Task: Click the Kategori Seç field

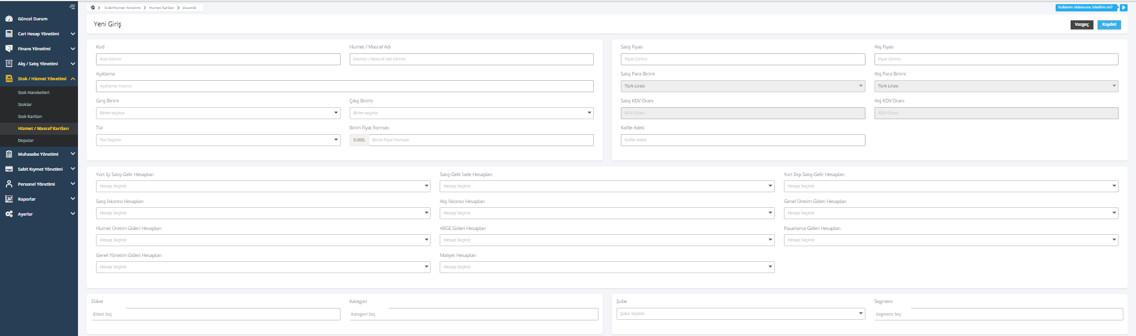Action: coord(474,314)
